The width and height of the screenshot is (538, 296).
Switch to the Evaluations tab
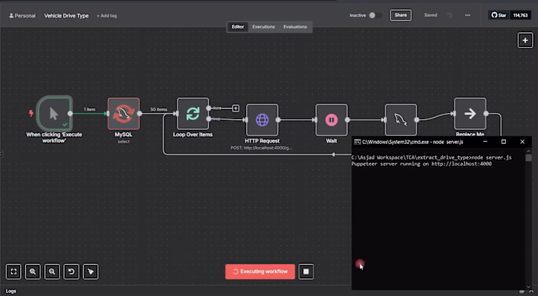(x=295, y=27)
